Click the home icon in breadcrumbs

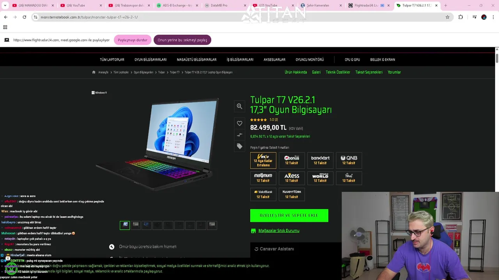point(94,72)
